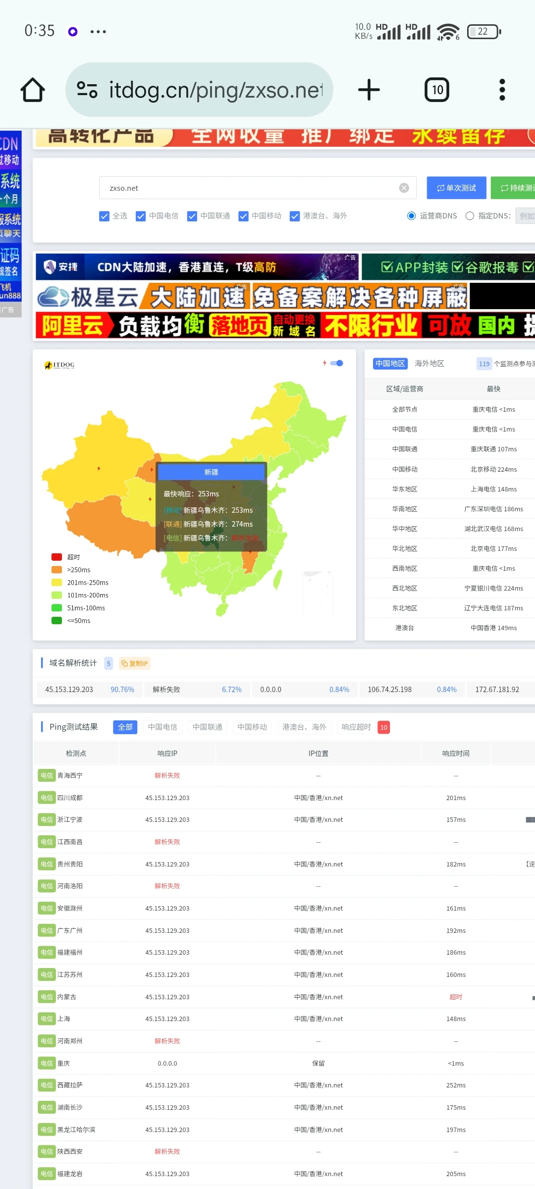Click the ITDOG logo on map
This screenshot has width=535, height=1189.
pos(59,365)
